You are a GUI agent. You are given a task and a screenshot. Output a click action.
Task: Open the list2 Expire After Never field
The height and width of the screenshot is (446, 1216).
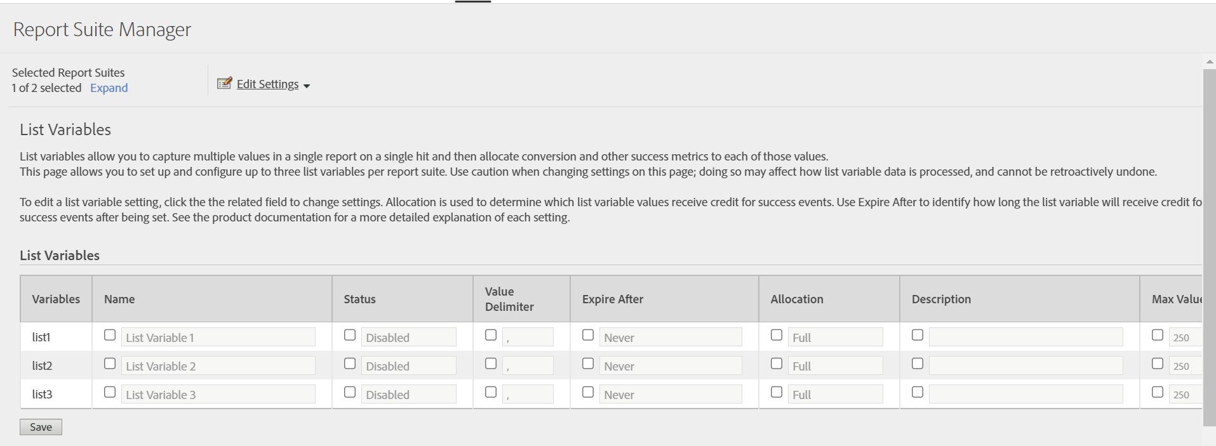[x=670, y=366]
